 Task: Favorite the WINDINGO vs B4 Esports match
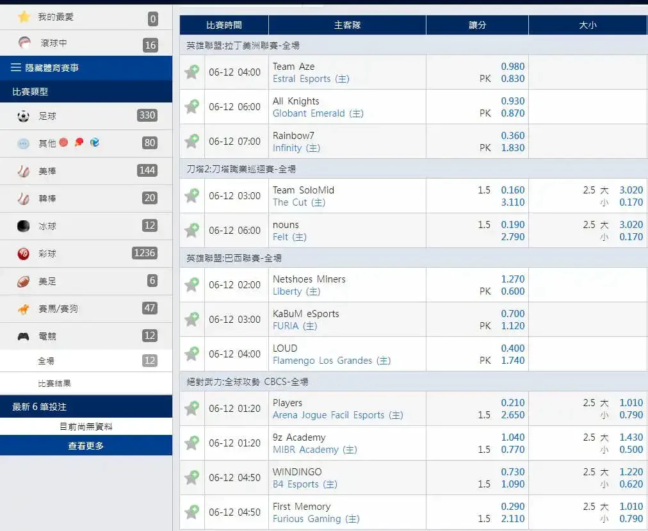(192, 478)
